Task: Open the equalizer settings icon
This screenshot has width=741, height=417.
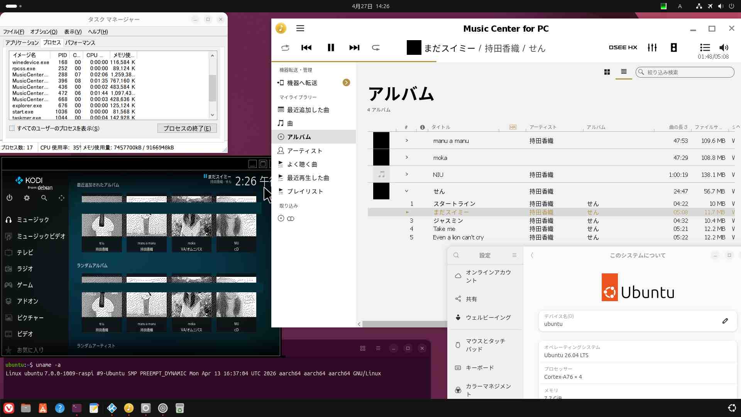Action: pos(652,47)
